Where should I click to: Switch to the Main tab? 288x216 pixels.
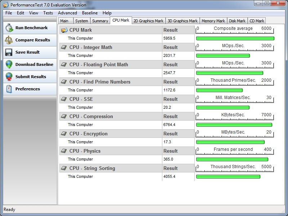(x=66, y=21)
